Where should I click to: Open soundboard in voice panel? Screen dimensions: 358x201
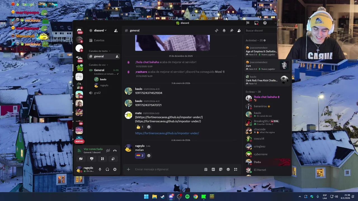coord(113,159)
